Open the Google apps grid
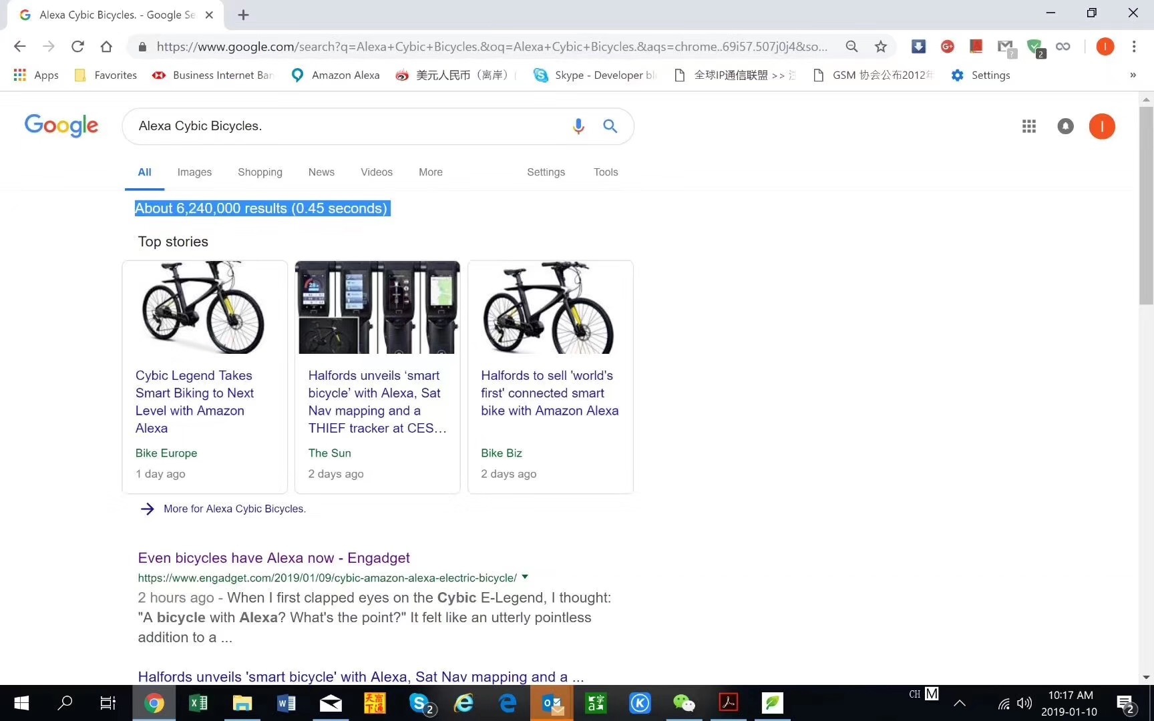Viewport: 1154px width, 721px height. click(1029, 126)
